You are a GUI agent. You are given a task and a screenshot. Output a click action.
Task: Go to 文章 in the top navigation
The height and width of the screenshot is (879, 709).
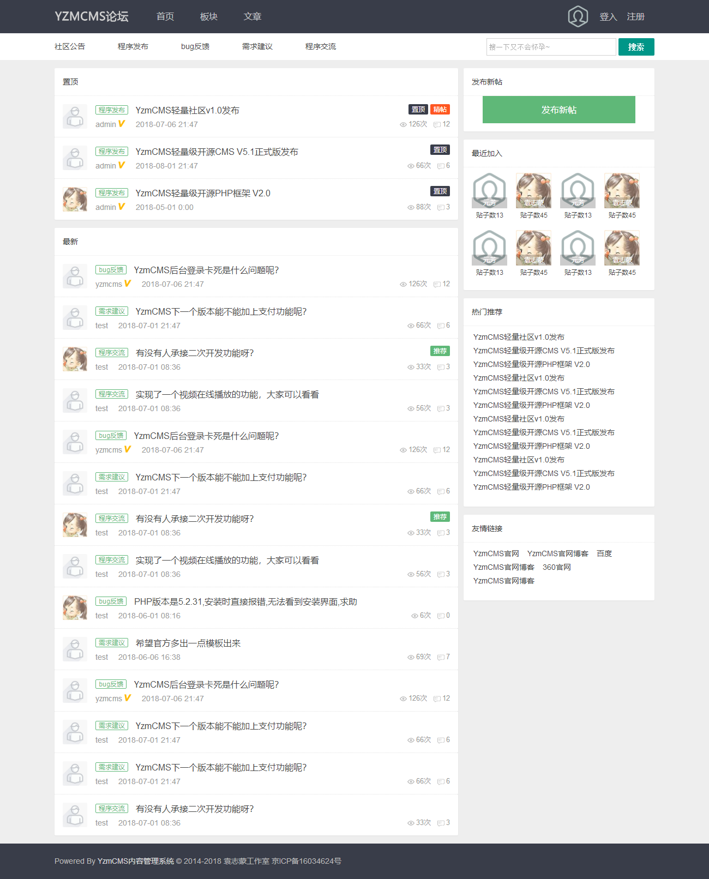[252, 17]
